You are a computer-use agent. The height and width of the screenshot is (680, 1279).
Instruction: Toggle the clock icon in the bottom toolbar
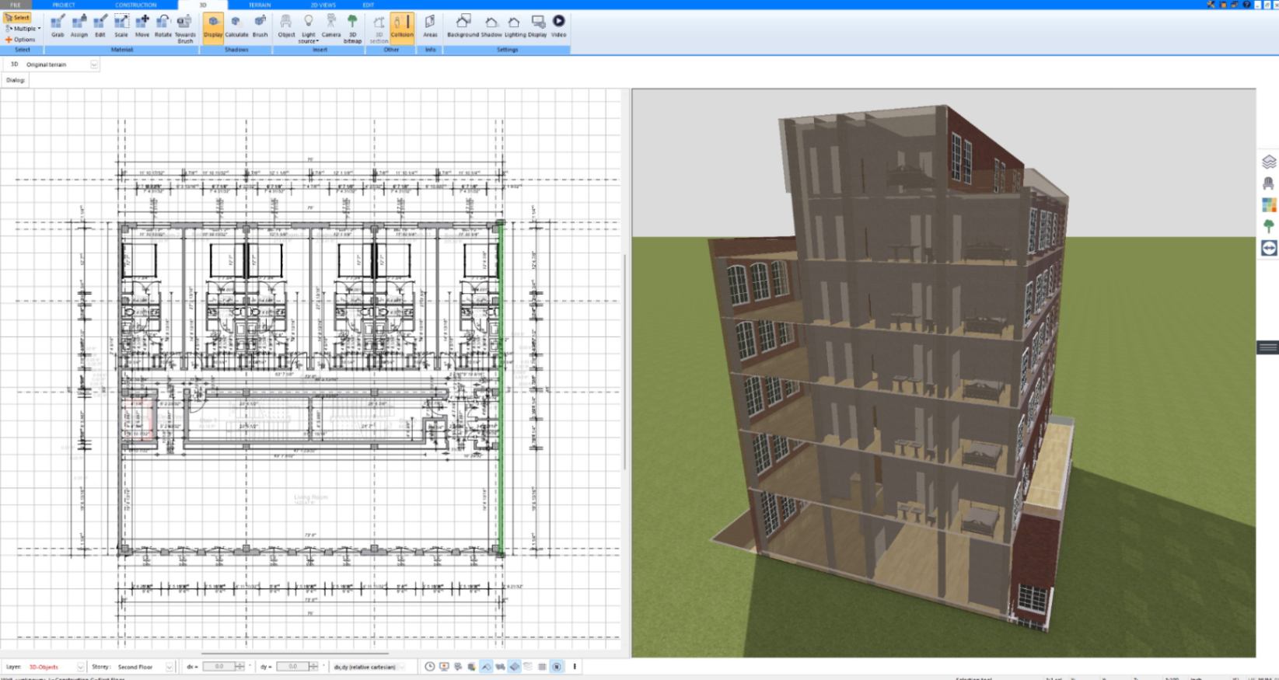[x=429, y=667]
